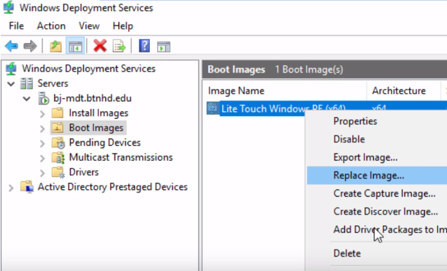Click the Back arrow toolbar icon

pyautogui.click(x=11, y=46)
